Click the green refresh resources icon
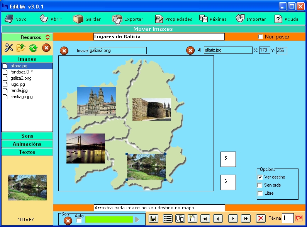Image resolution: width=307 pixels, height=227 pixels. (33, 48)
